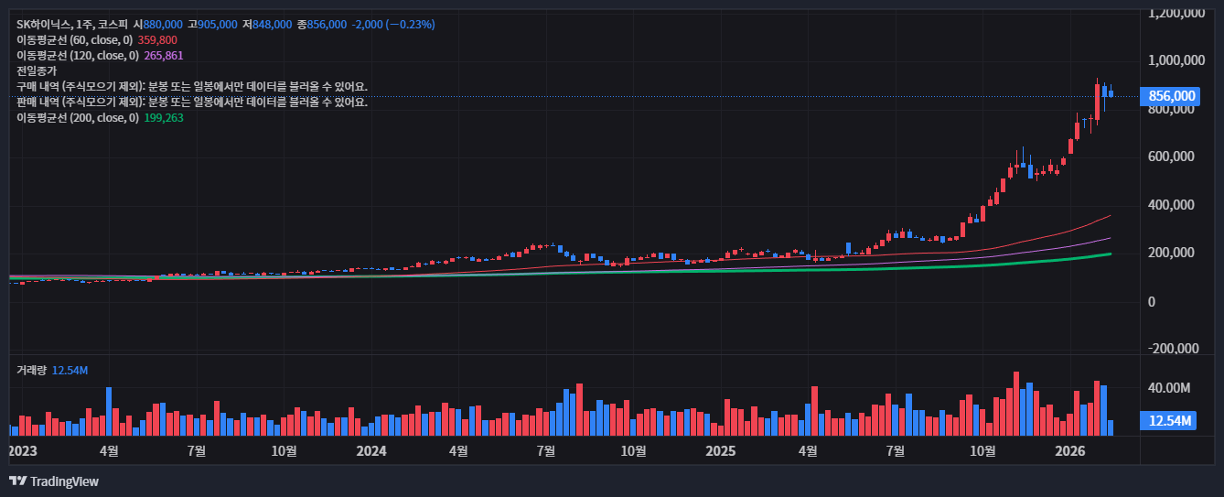Open the TradingView logo link
This screenshot has height=497, width=1224.
[x=54, y=481]
